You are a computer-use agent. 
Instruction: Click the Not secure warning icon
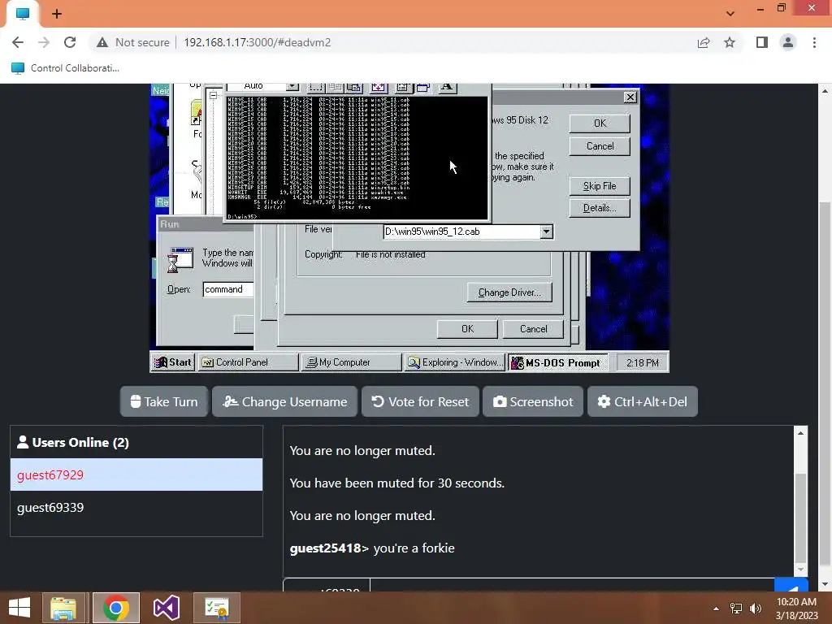click(102, 42)
